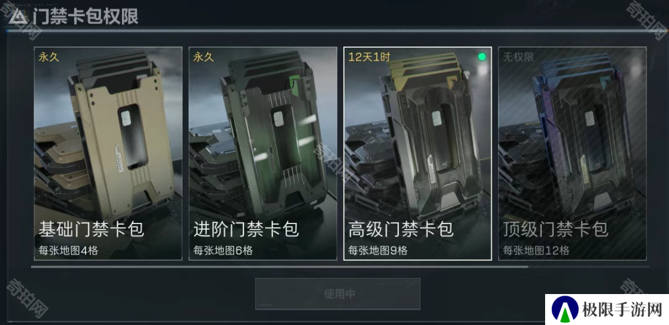669x325 pixels.
Task: Click the 永久 label on 进阶 card
Action: point(204,57)
